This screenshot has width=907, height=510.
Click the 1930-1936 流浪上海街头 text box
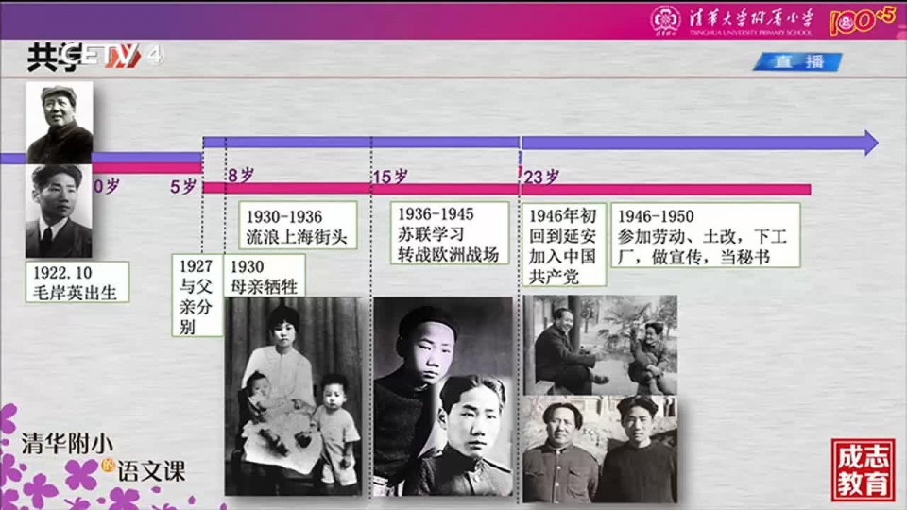click(x=297, y=227)
